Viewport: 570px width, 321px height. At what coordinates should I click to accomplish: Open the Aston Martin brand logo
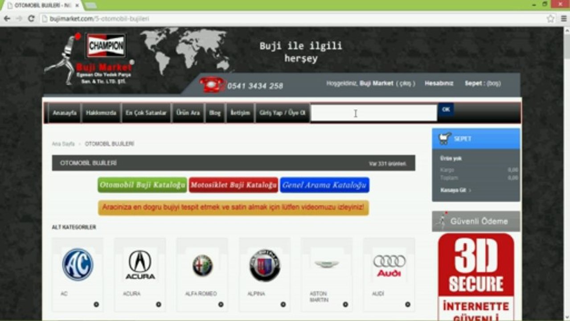(327, 264)
